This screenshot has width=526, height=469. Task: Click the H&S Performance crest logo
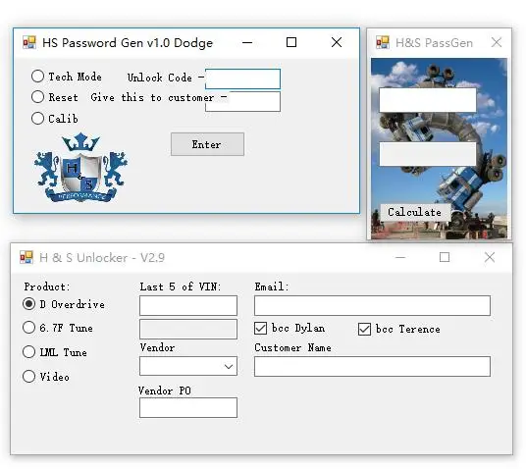80,168
